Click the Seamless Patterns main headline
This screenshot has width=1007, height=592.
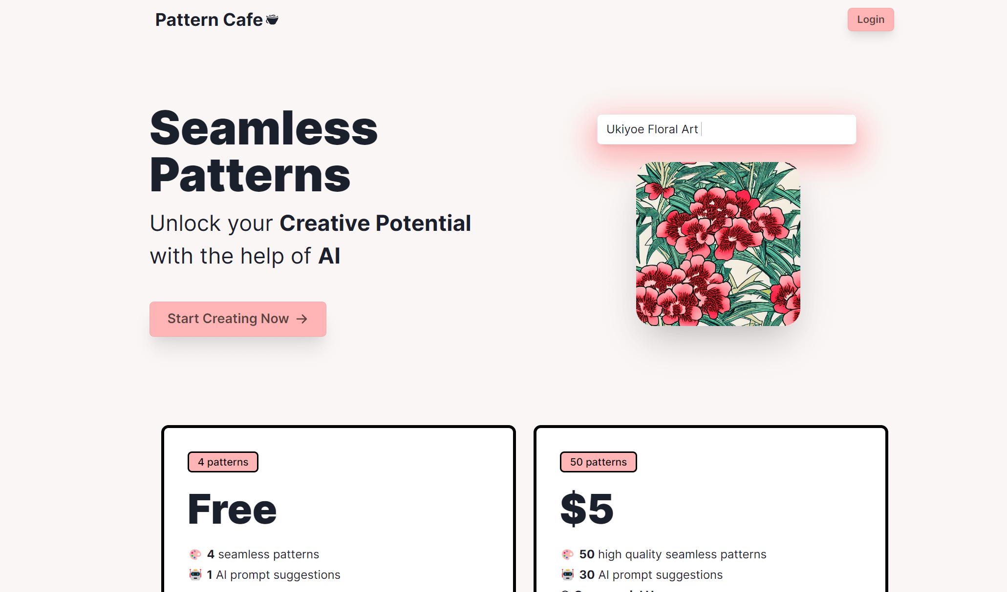point(264,151)
